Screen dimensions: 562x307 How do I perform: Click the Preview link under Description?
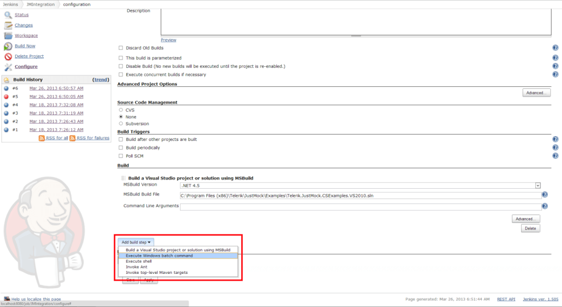(169, 40)
